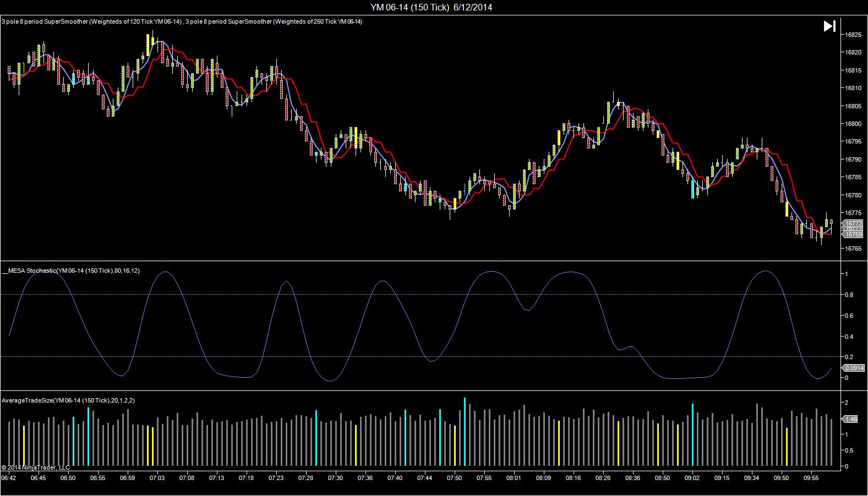The width and height of the screenshot is (868, 496).
Task: Click the 16772 current price marker
Action: 853,223
